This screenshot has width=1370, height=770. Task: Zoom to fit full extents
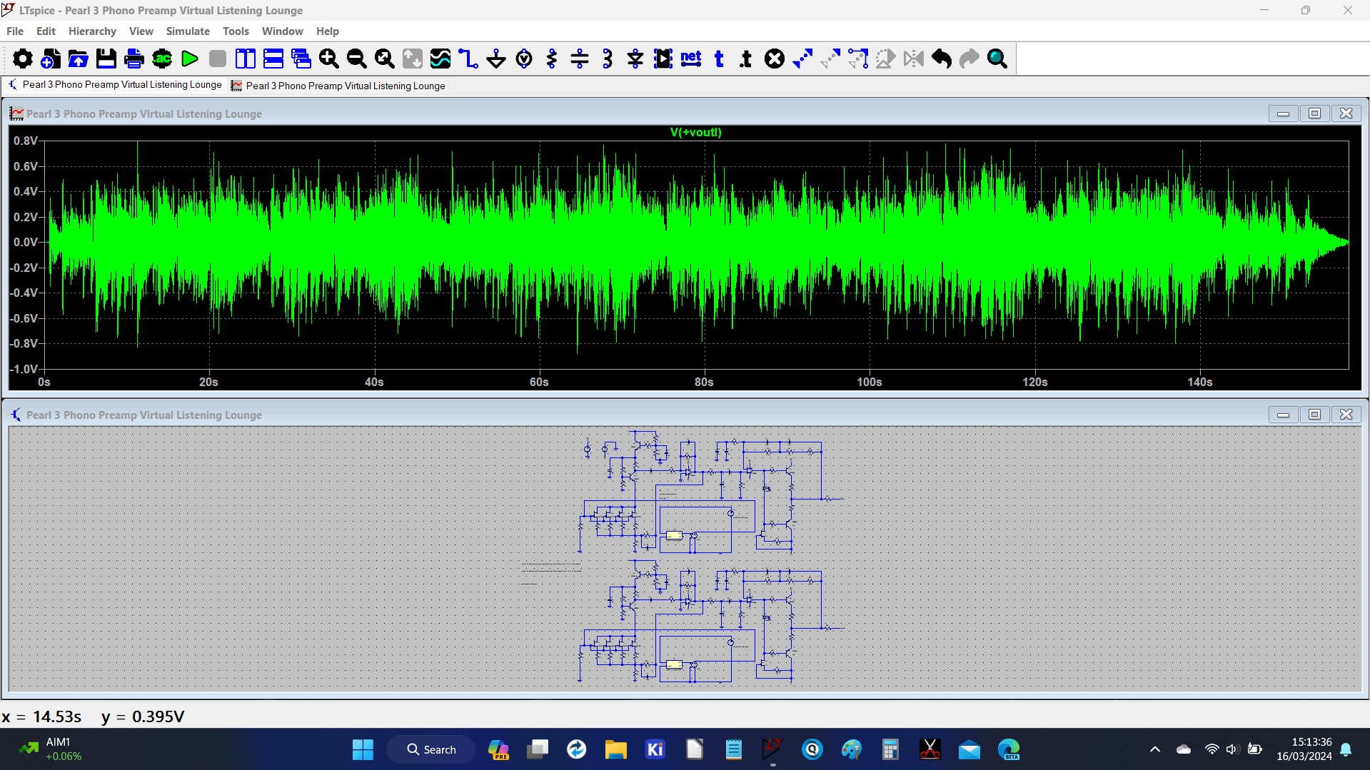pyautogui.click(x=385, y=59)
